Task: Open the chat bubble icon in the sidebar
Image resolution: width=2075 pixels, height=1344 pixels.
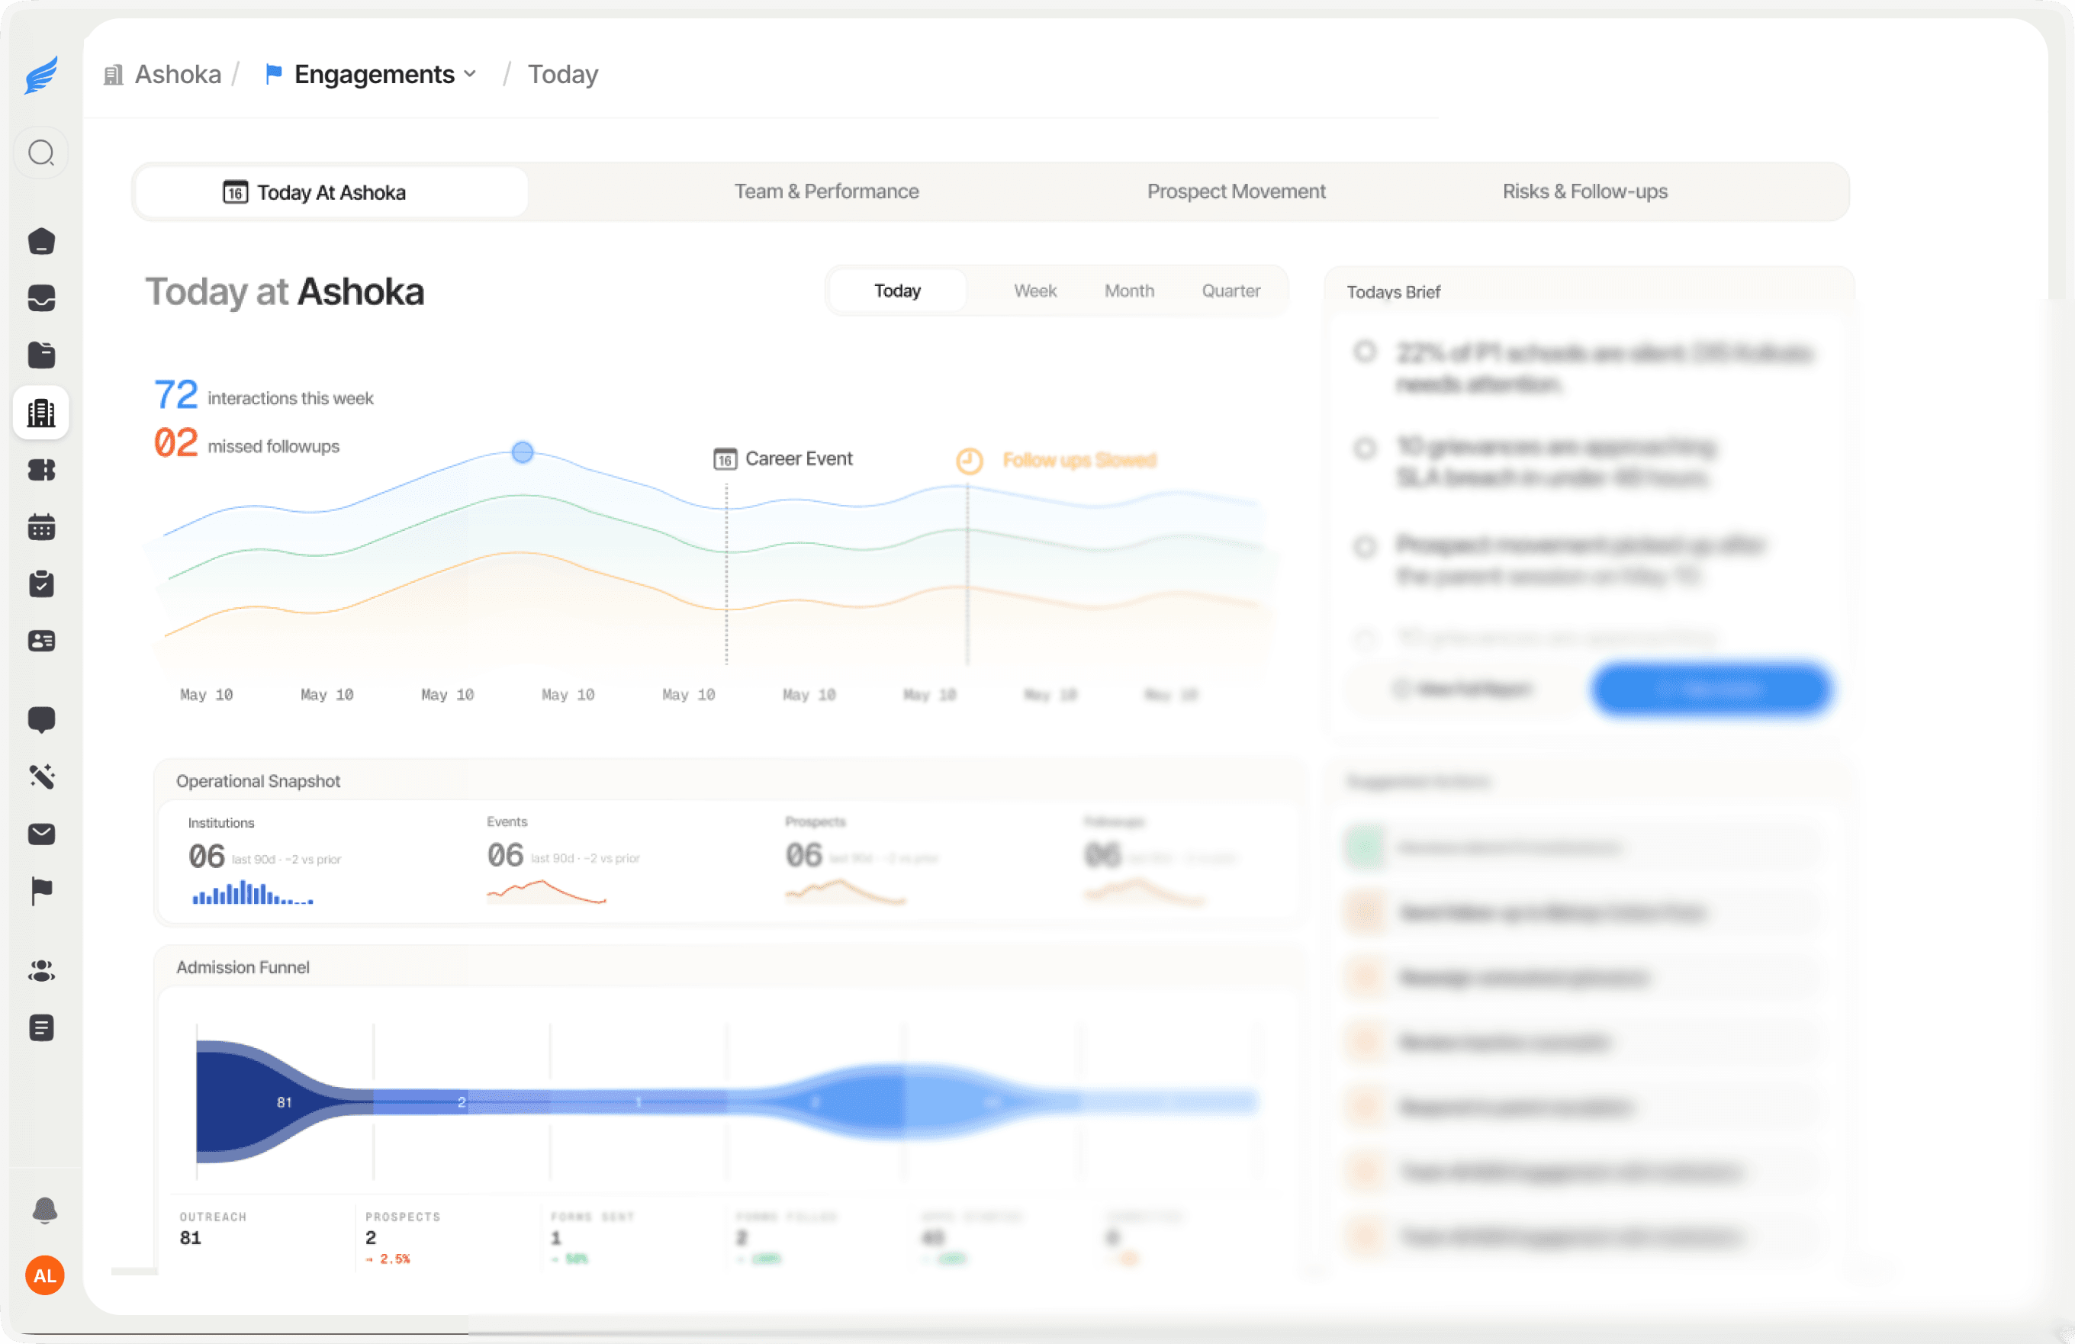Action: pyautogui.click(x=41, y=720)
